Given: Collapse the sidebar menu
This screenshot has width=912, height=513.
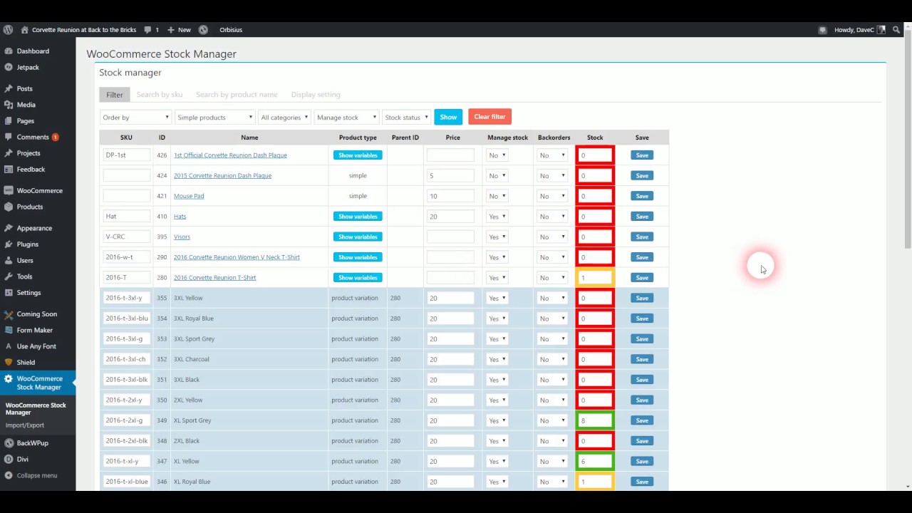Looking at the screenshot, I should 36,475.
